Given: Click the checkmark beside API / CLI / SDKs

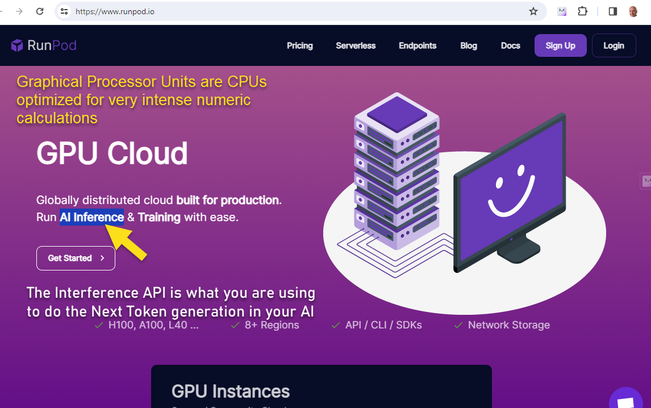Looking at the screenshot, I should [x=336, y=325].
